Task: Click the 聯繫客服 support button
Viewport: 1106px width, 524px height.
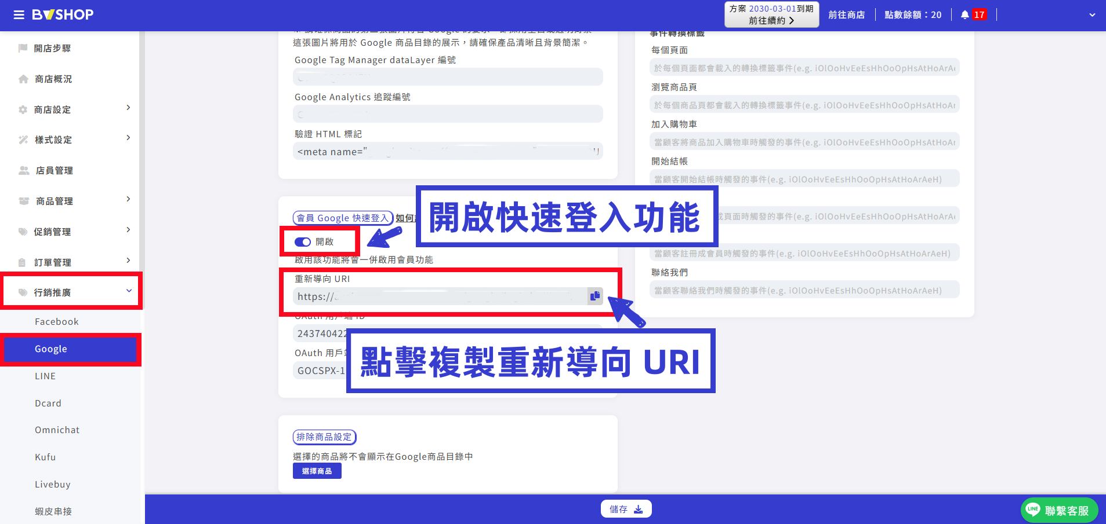Action: [1059, 510]
